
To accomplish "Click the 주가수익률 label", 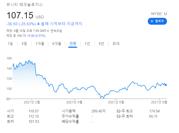I will coord(70,116).
